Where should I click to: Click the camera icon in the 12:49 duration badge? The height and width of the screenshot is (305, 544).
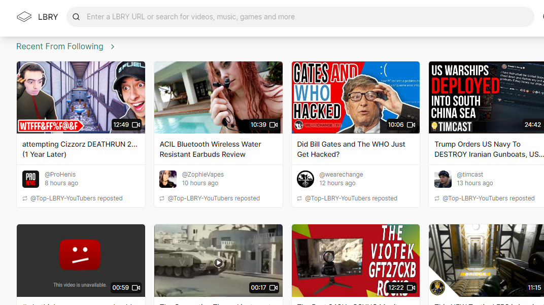pos(135,124)
